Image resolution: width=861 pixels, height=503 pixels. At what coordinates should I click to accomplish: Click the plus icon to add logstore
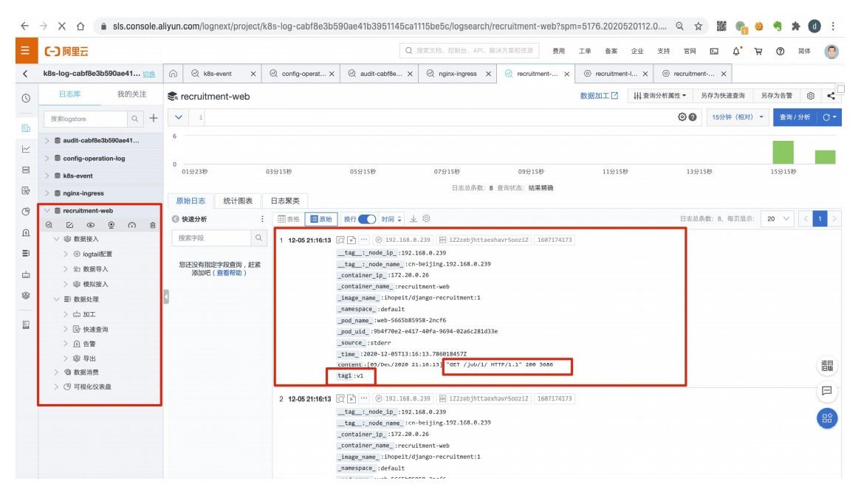pyautogui.click(x=154, y=119)
